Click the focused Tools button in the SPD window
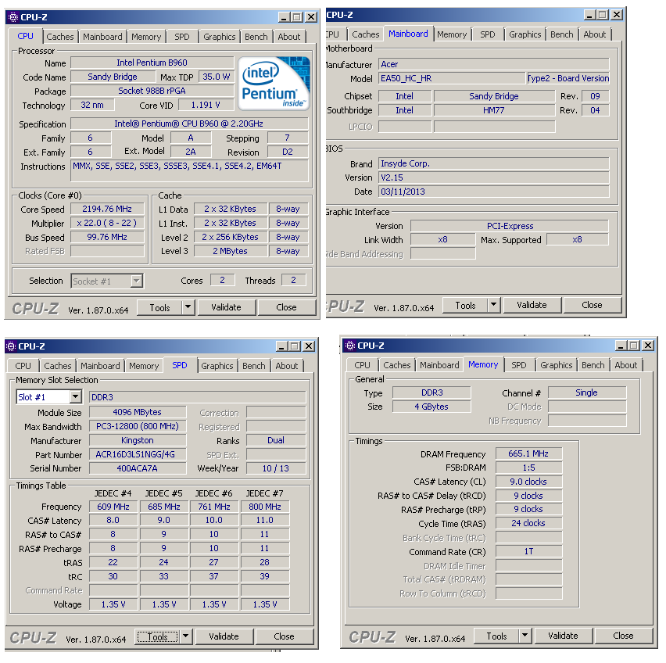 pos(158,636)
